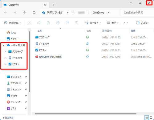
Task: Toggle the プレビュー pane
Action: coord(142,23)
